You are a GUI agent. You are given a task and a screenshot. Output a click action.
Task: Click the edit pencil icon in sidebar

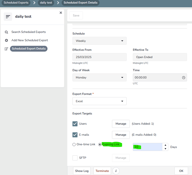point(6,49)
